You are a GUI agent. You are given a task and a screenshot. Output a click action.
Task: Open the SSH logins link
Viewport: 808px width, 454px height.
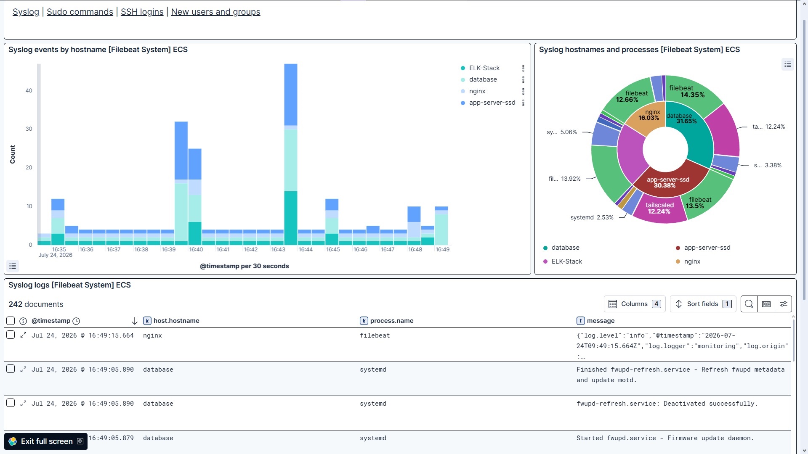(x=142, y=12)
